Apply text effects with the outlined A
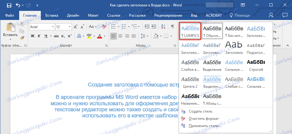This screenshot has height=134, width=292. [79, 36]
